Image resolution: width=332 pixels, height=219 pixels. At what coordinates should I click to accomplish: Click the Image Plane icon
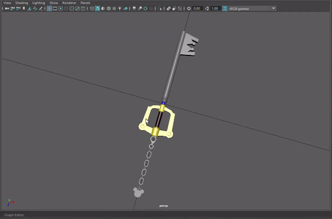29,8
